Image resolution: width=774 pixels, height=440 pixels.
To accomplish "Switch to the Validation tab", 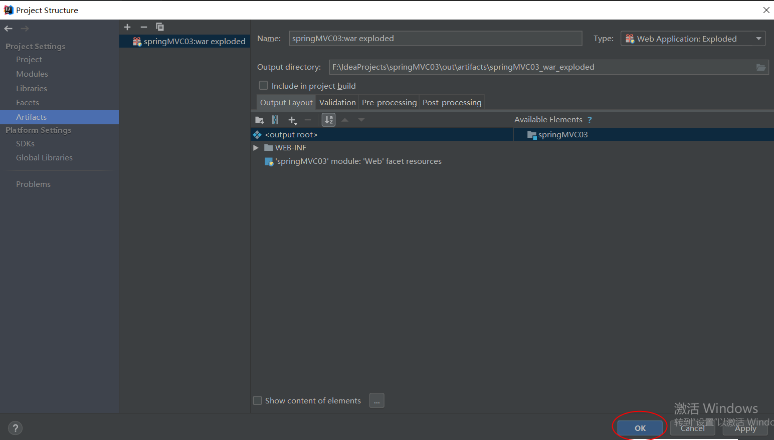I will (x=337, y=102).
